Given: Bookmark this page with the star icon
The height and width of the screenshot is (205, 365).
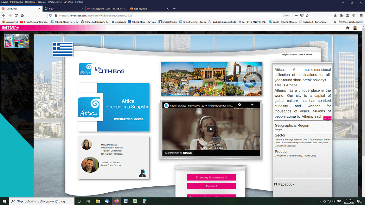Looking at the screenshot, I should [307, 15].
